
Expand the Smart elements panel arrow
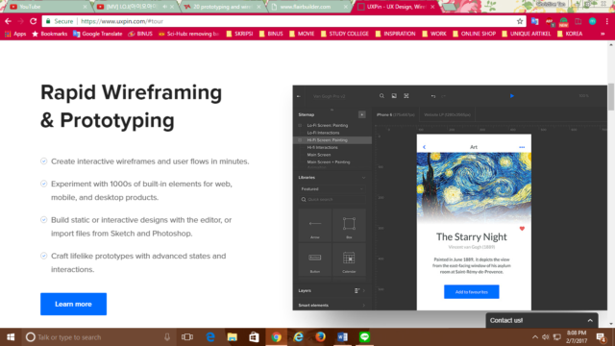(364, 306)
